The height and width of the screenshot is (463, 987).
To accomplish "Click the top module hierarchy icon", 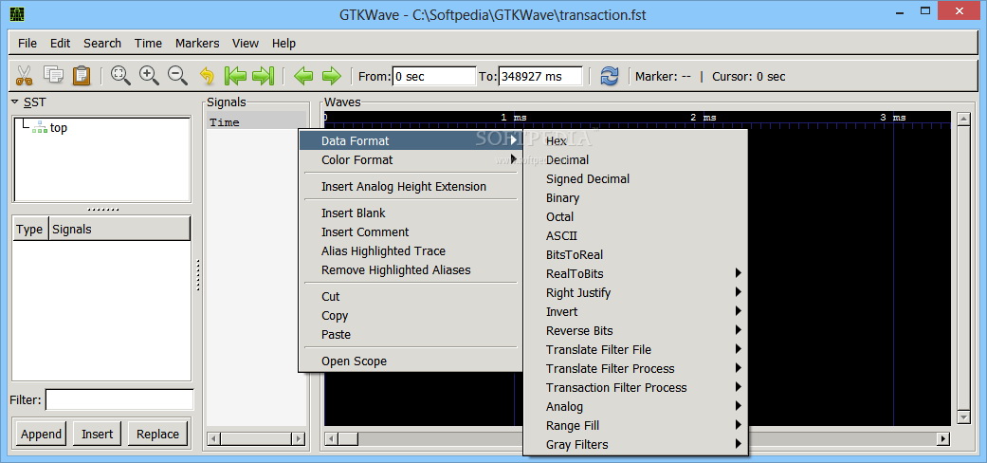I will pyautogui.click(x=40, y=127).
